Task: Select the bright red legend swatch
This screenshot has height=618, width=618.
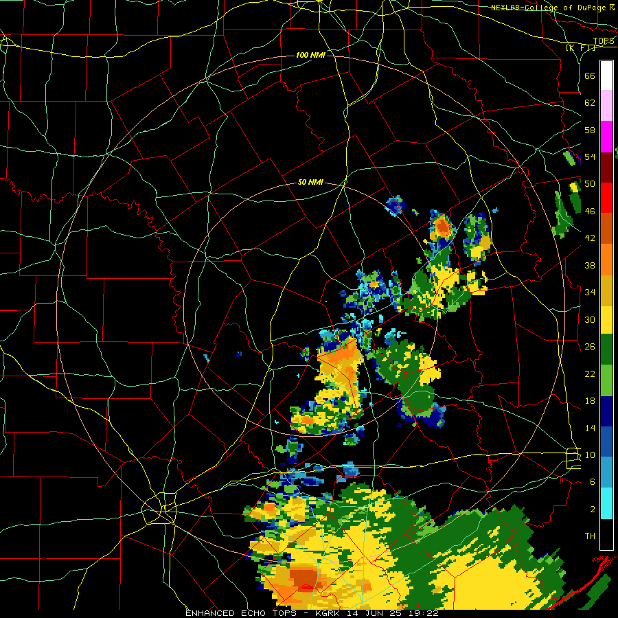Action: pyautogui.click(x=606, y=198)
